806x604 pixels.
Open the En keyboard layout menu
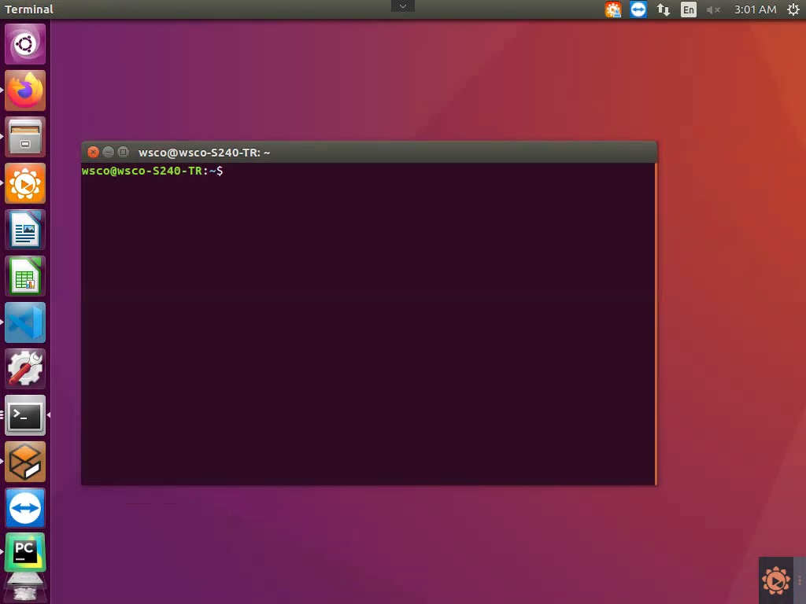pos(688,9)
